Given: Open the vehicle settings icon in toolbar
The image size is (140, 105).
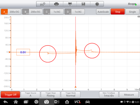Looking at the screenshot, I should [x=43, y=4].
